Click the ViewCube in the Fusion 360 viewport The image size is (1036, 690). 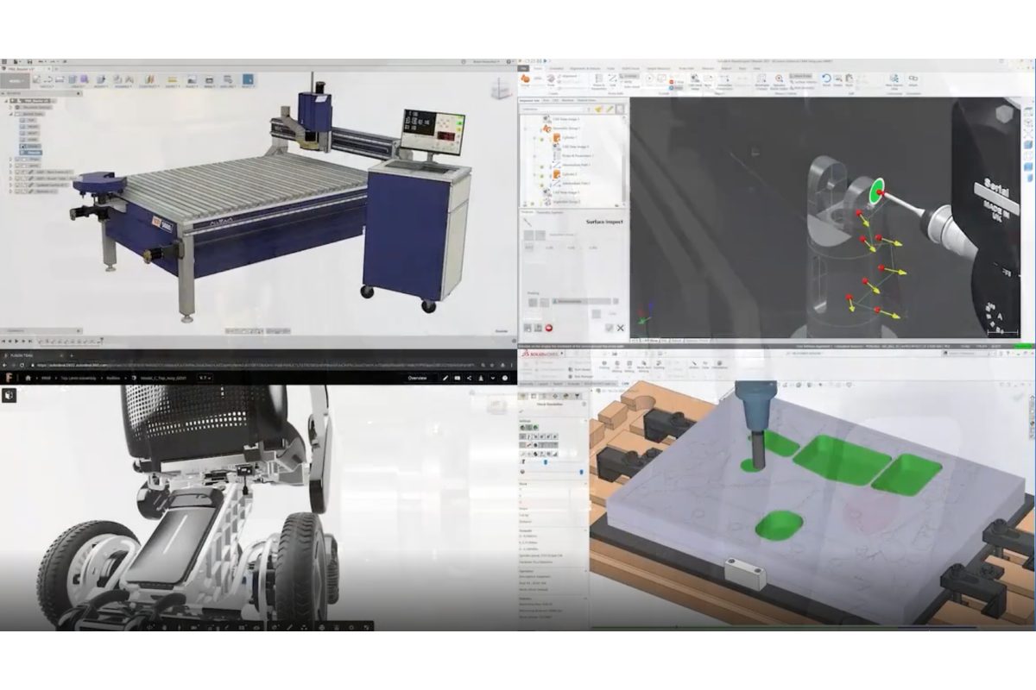497,88
